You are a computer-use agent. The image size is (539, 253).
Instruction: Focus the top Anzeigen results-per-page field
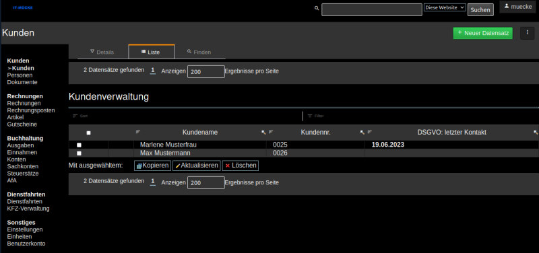(206, 72)
